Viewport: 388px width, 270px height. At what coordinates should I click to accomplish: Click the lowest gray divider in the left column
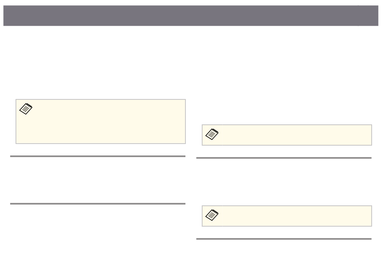[98, 204]
